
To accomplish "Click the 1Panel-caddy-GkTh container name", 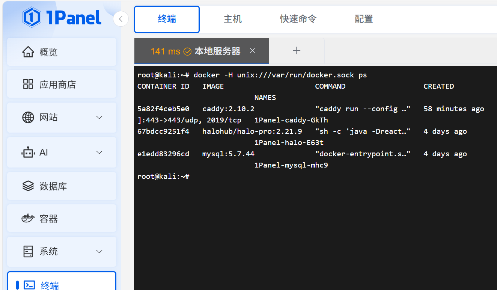I will (291, 120).
